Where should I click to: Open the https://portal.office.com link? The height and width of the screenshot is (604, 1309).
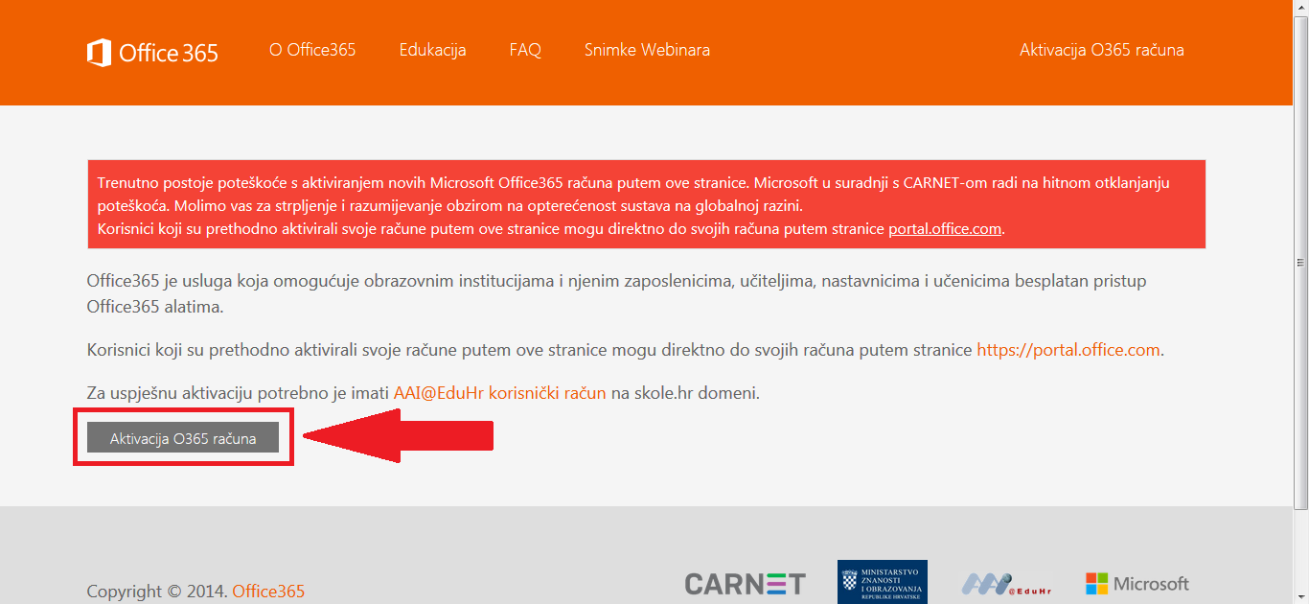(1068, 350)
